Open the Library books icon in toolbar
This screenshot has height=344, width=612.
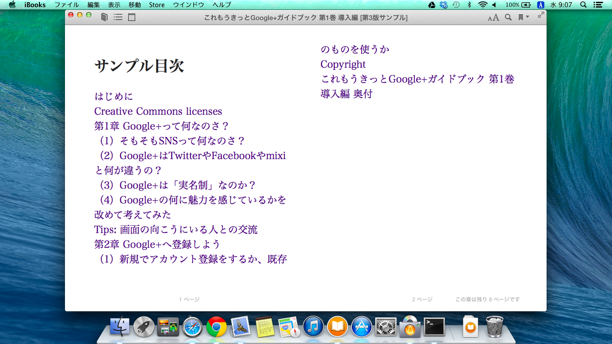pos(104,17)
